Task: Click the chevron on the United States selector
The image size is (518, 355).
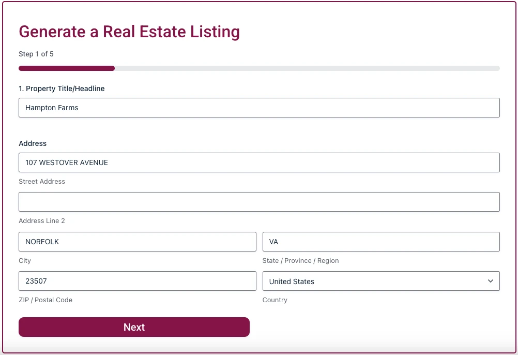Action: [x=491, y=281]
